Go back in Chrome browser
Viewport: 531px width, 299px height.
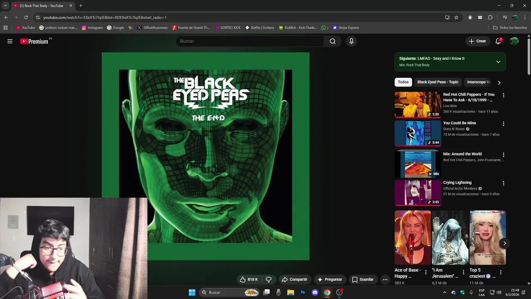tap(6, 17)
